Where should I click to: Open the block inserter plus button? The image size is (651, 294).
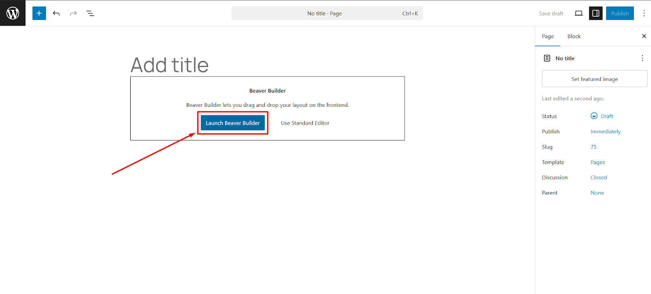click(39, 13)
